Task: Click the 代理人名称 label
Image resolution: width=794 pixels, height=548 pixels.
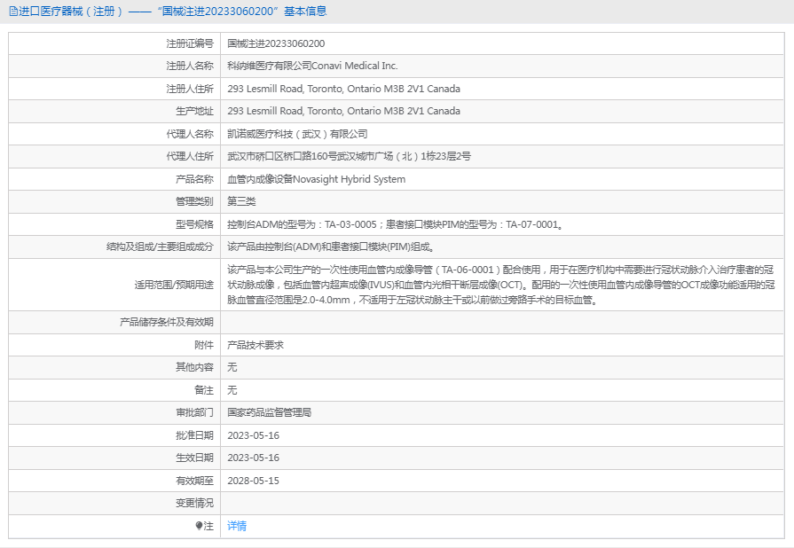Action: (190, 134)
